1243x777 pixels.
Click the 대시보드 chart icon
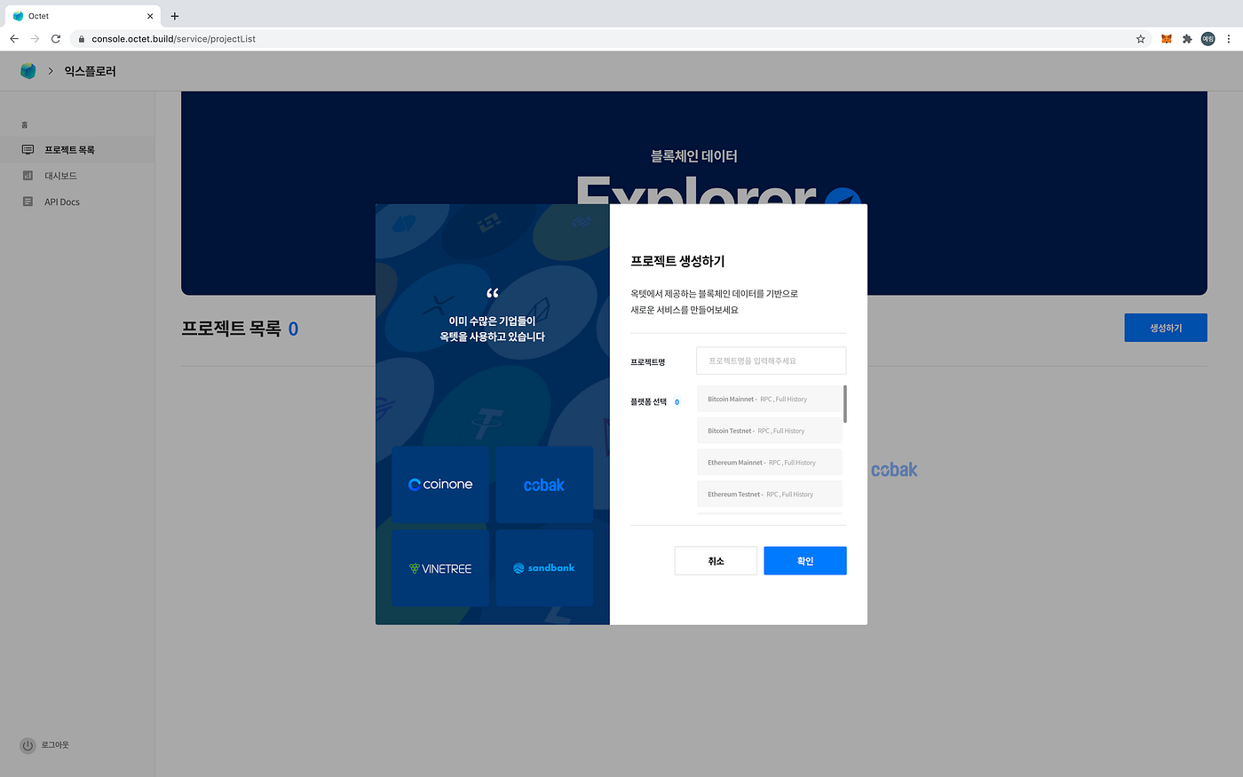pyautogui.click(x=28, y=176)
